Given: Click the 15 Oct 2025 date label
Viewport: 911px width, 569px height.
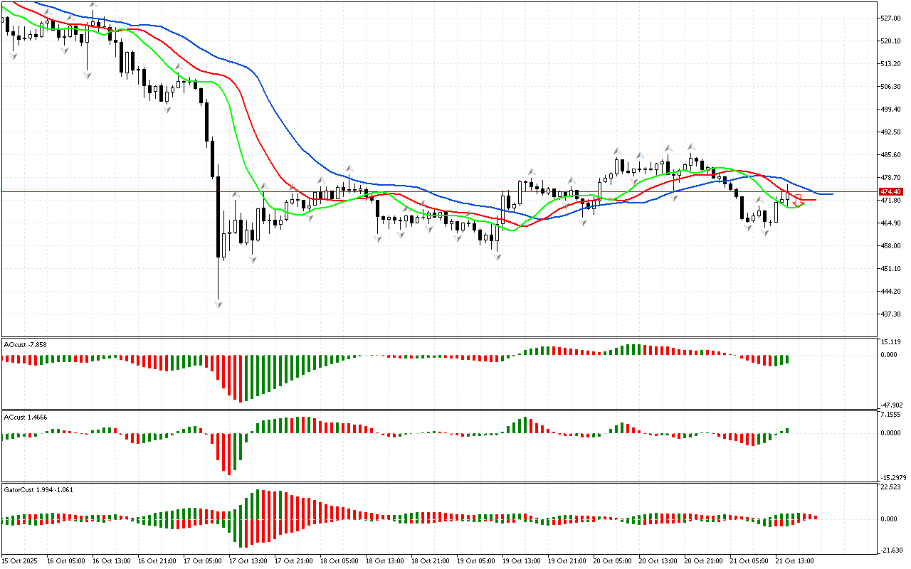Looking at the screenshot, I should coord(19,561).
